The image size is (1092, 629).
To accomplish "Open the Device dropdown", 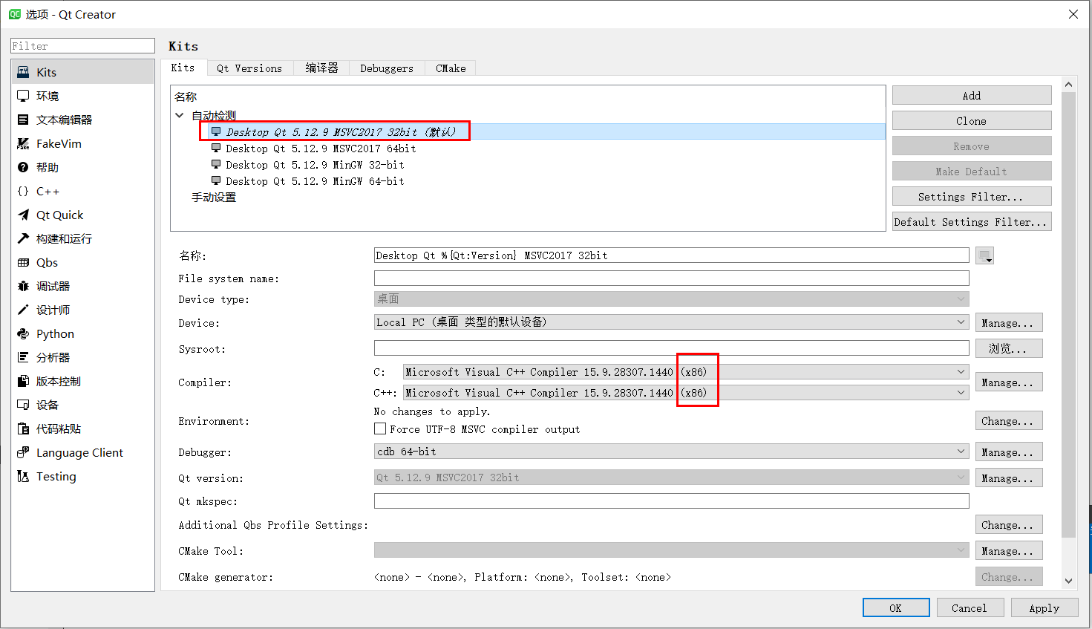I will point(668,322).
